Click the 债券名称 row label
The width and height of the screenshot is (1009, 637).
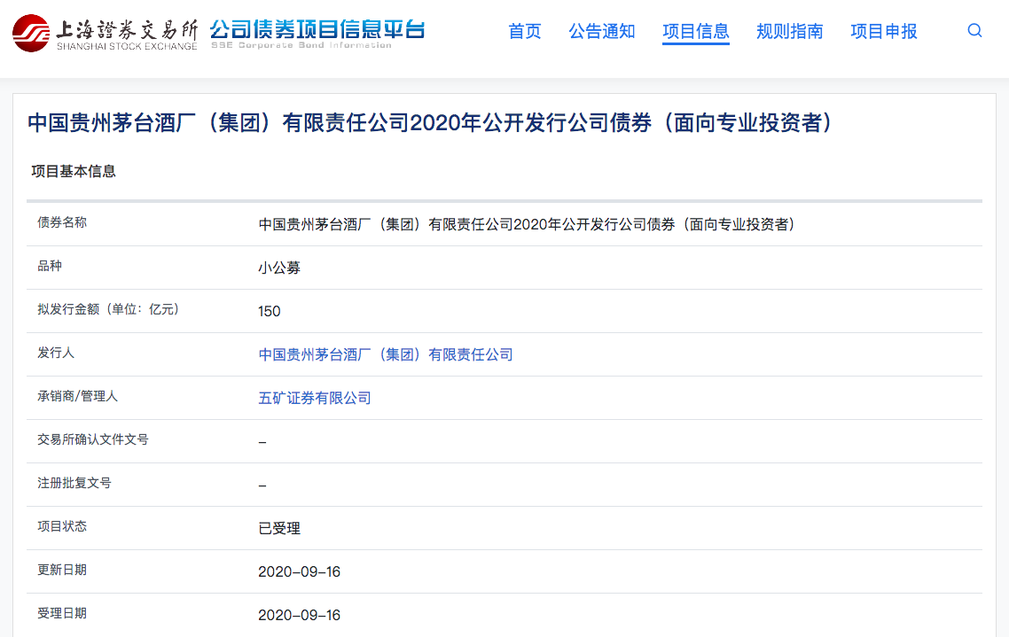point(62,222)
